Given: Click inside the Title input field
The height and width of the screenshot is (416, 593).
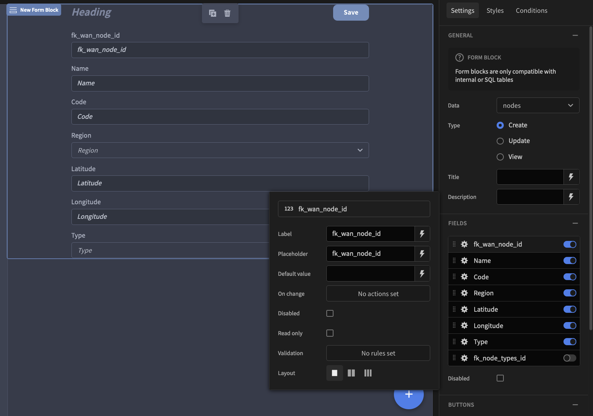Looking at the screenshot, I should point(530,177).
